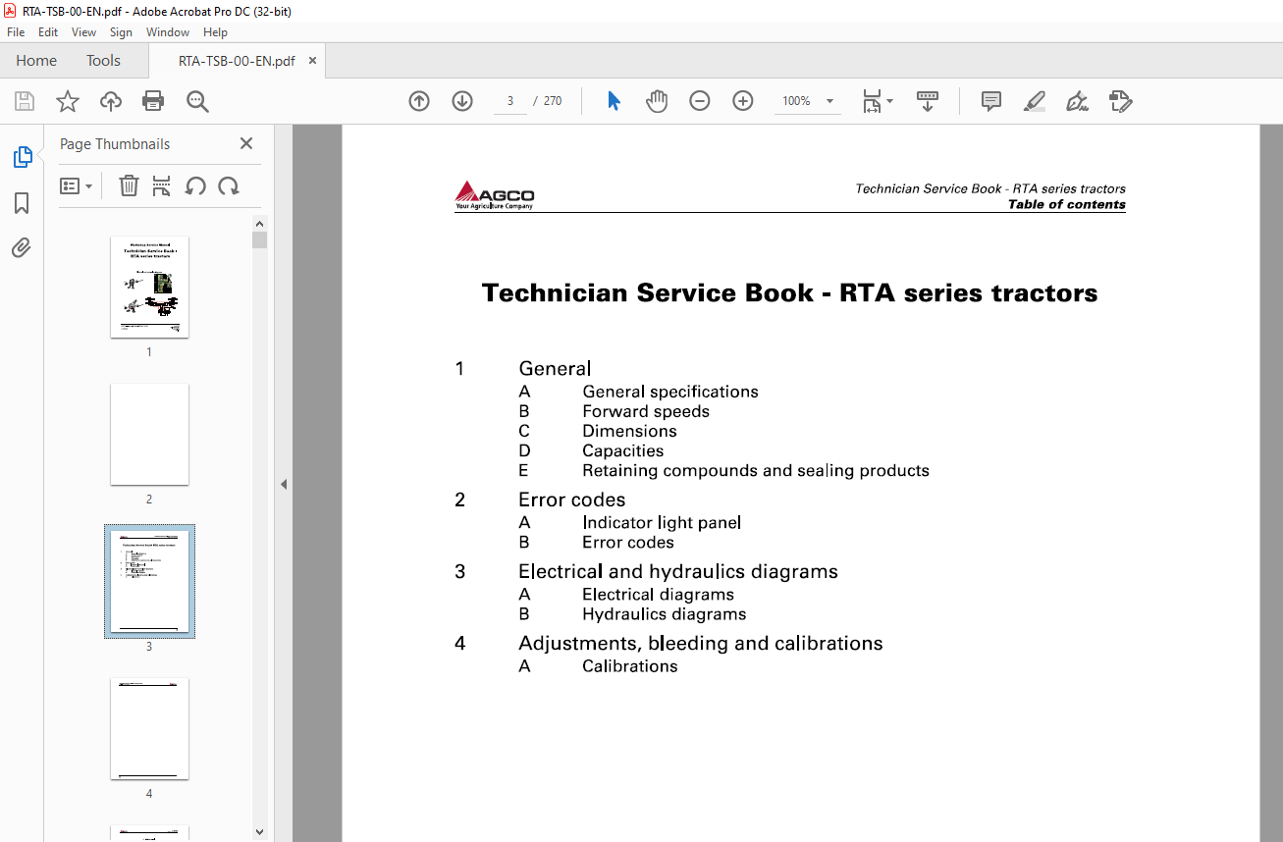Rotate page counterclockwise

click(x=195, y=185)
